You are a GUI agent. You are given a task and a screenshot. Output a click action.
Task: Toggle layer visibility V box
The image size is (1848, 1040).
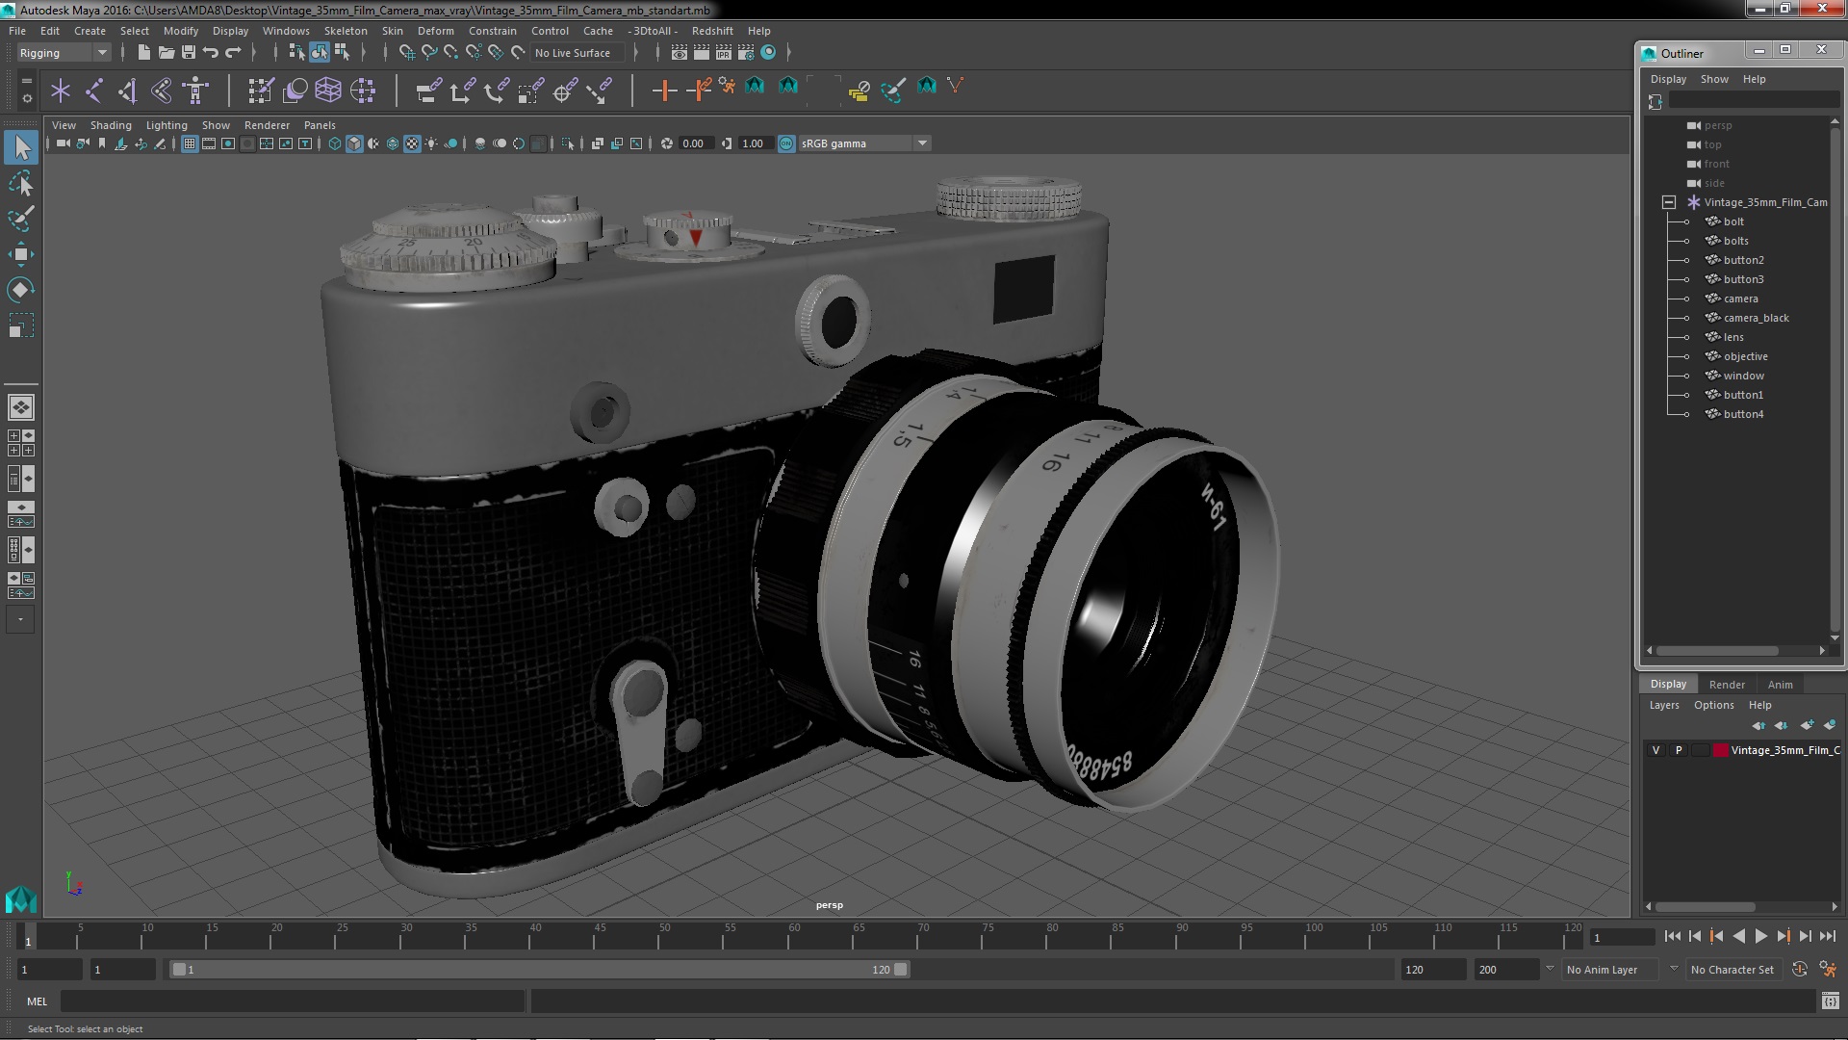(x=1656, y=750)
